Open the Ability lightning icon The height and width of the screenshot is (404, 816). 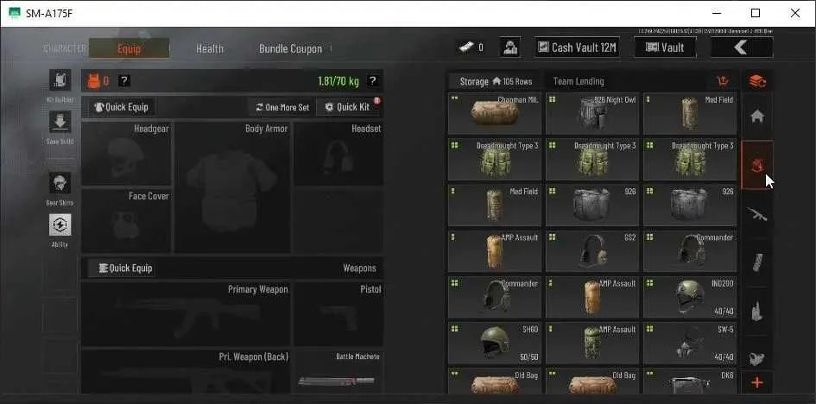point(60,225)
